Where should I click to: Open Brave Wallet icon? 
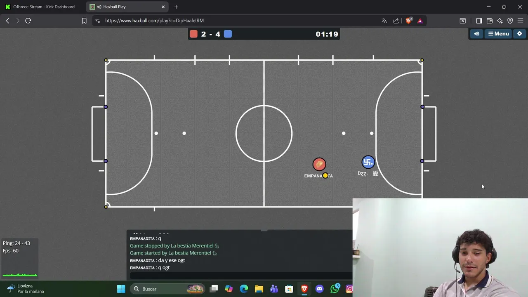pyautogui.click(x=490, y=21)
